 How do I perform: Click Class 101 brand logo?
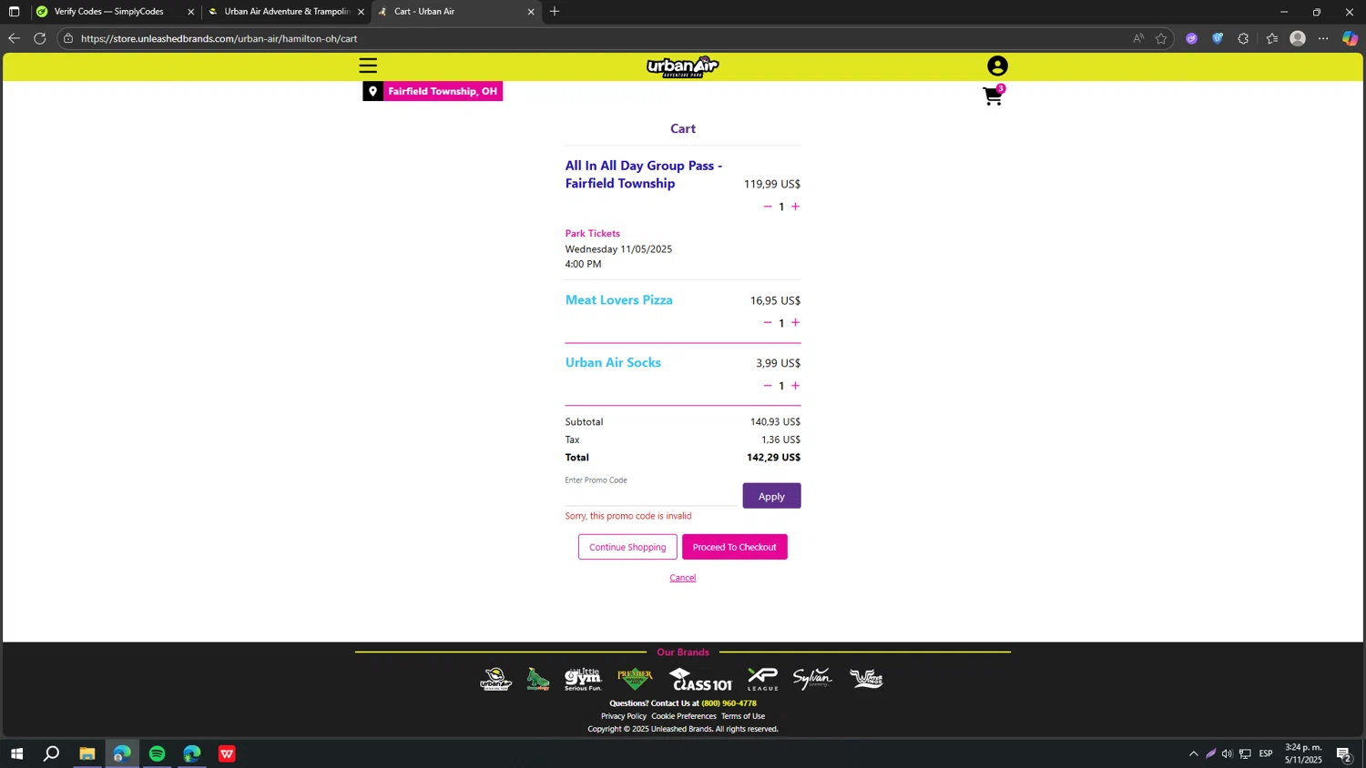[x=700, y=679]
